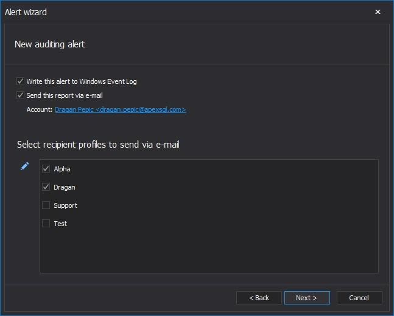The height and width of the screenshot is (316, 394).
Task: Deselect the Dragan recipient profile checkbox
Action: [46, 187]
